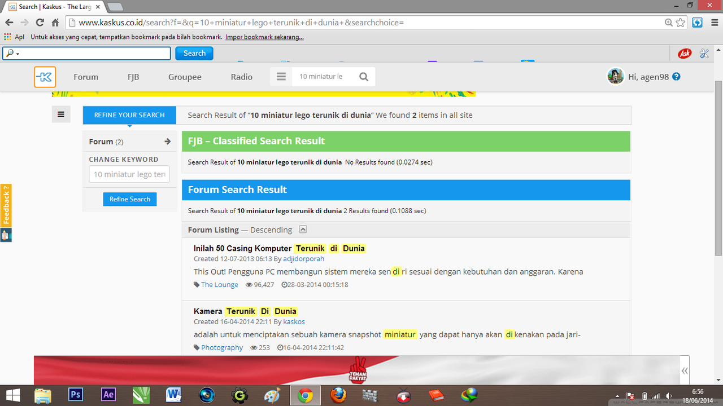Open the Ask toolbar settings tools icon
This screenshot has height=406, width=723.
click(x=704, y=54)
